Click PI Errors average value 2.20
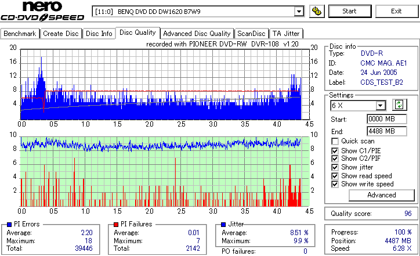Screen dimensions: 420x256 click(x=87, y=233)
